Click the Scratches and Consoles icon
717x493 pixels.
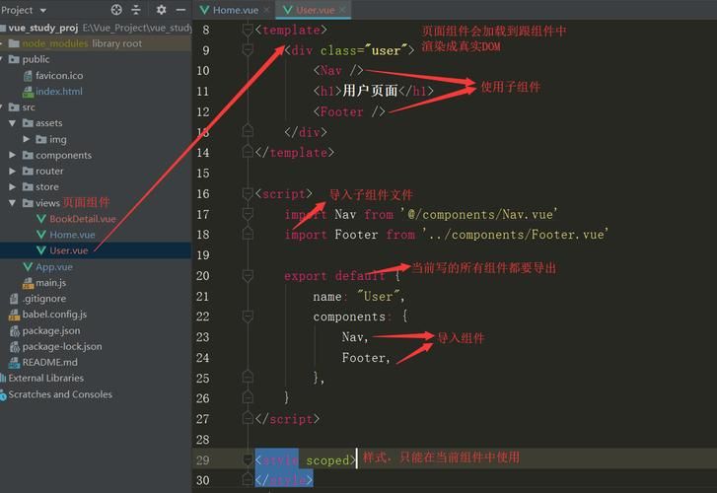point(3,394)
